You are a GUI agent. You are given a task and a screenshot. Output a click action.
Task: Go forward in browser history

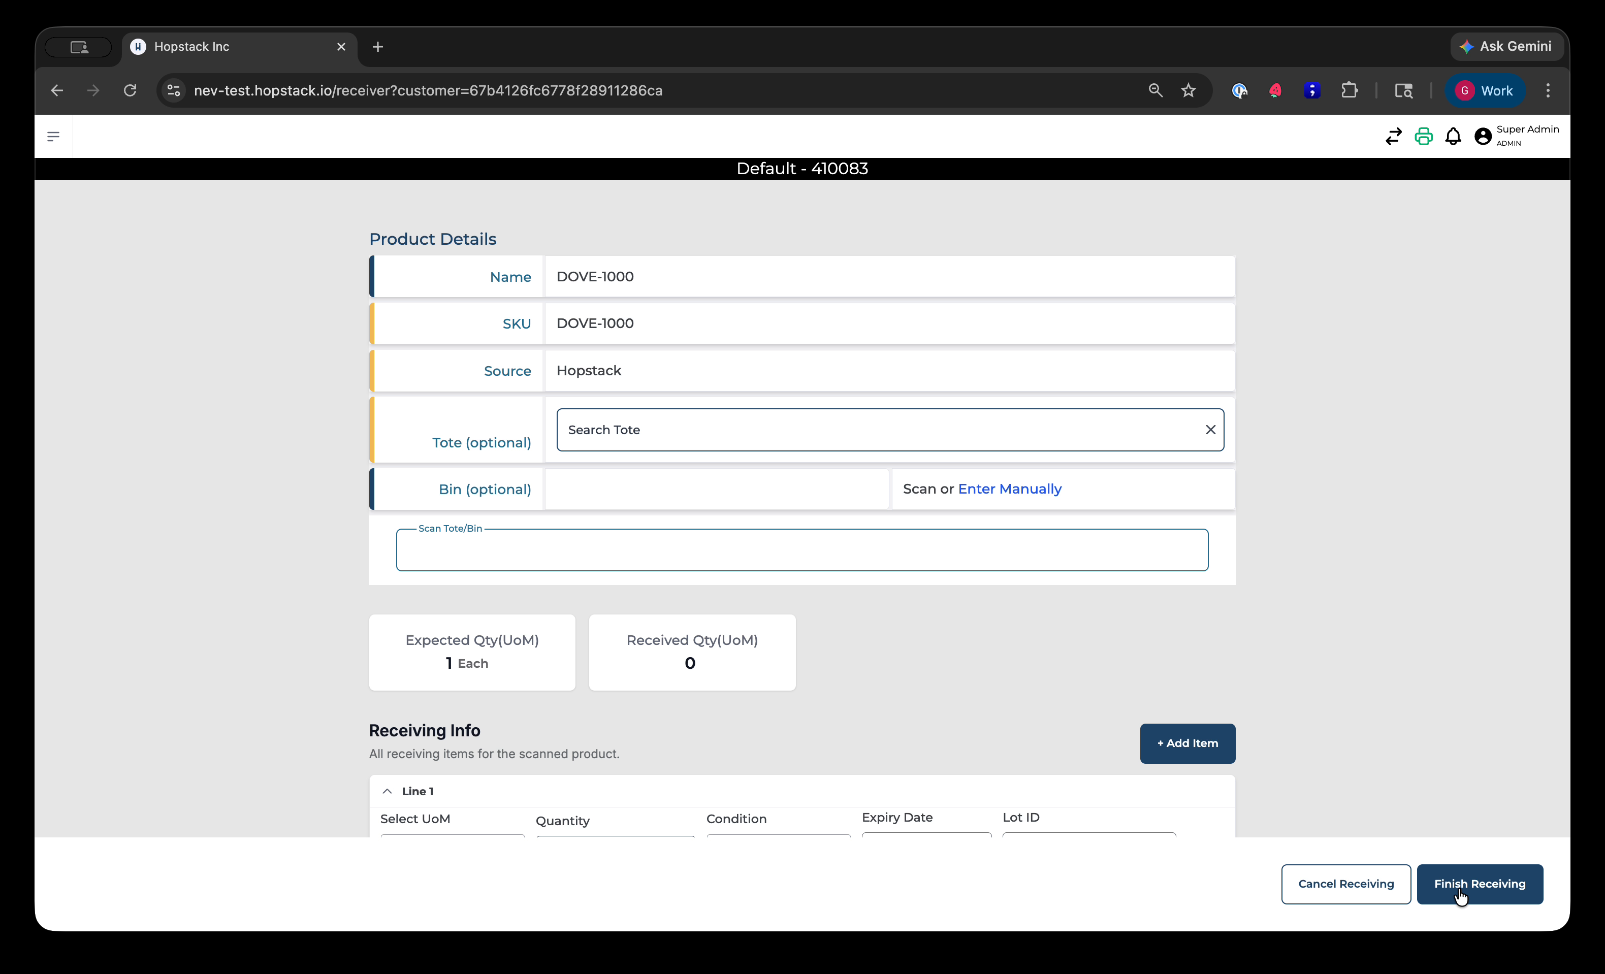pyautogui.click(x=93, y=90)
